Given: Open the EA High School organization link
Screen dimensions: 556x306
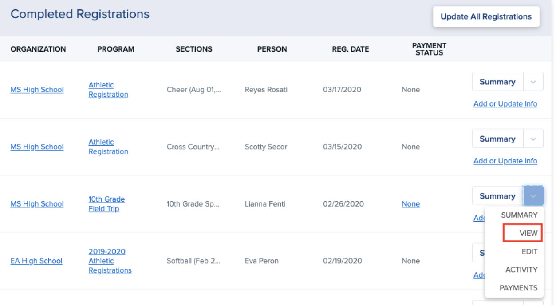Looking at the screenshot, I should pos(36,261).
